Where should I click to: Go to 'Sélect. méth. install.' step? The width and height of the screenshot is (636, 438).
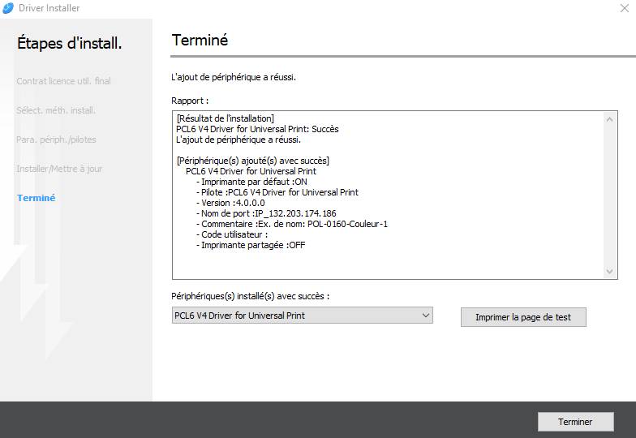tap(56, 110)
